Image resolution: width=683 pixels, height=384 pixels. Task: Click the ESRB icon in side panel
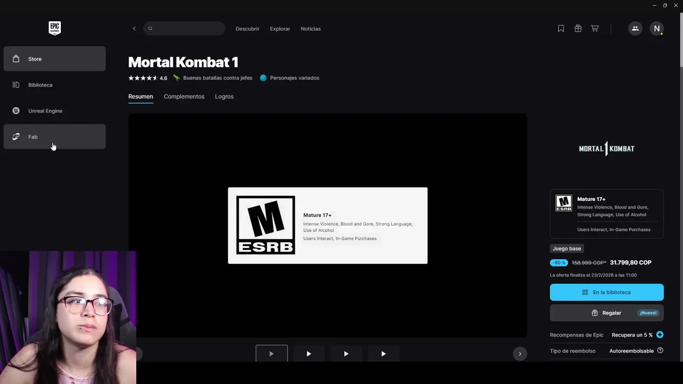coord(563,203)
